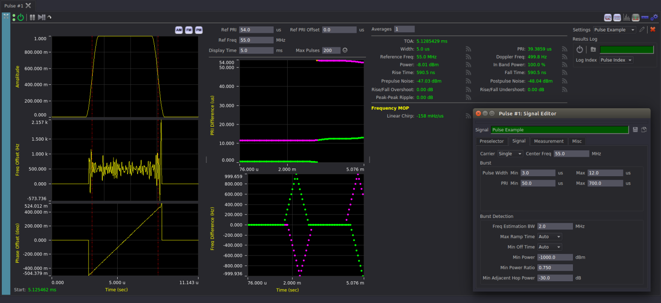Click the upload folder icon in Results Log

(x=593, y=49)
